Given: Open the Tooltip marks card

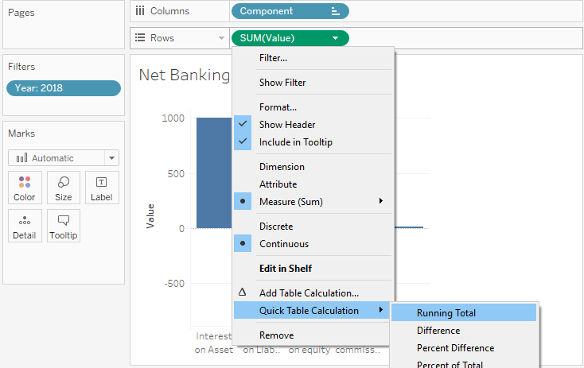Looking at the screenshot, I should (64, 226).
